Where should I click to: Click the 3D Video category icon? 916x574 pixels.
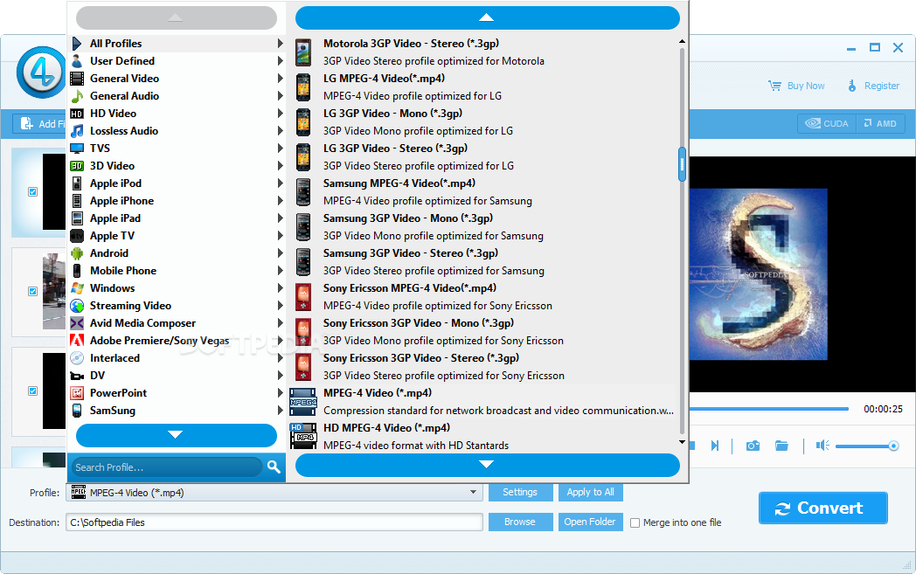[77, 166]
